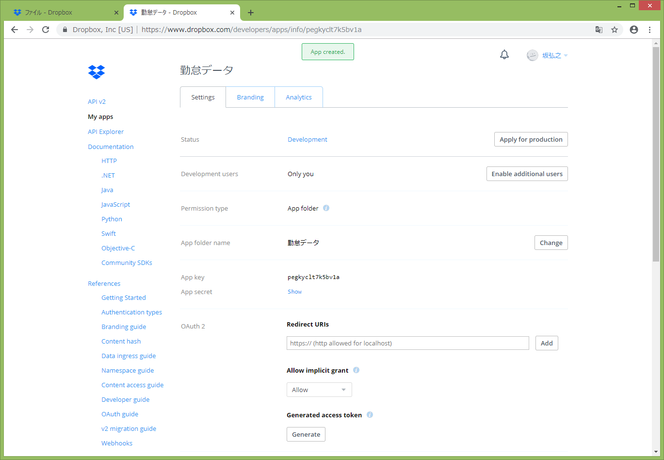Show the App secret
Image resolution: width=664 pixels, height=460 pixels.
click(x=294, y=292)
